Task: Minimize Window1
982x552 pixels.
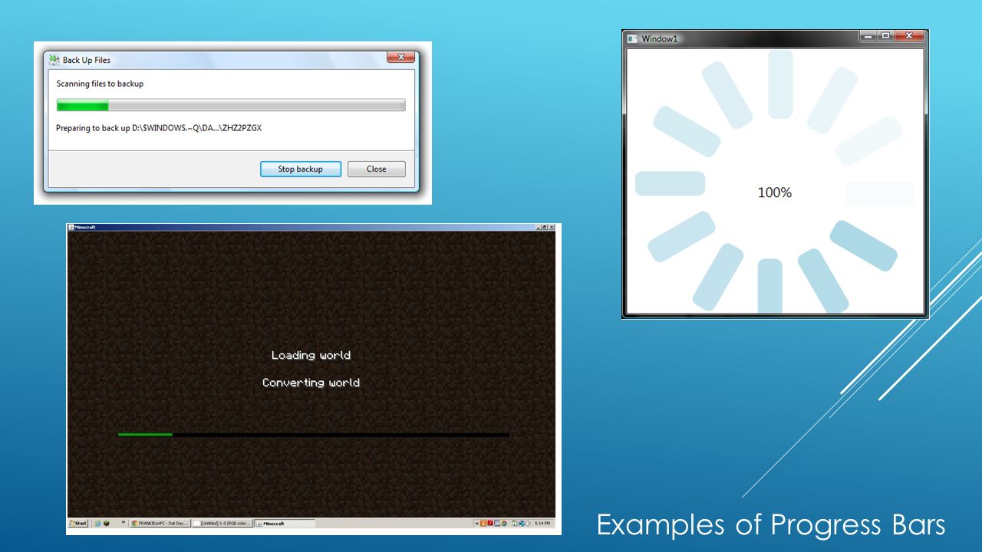Action: tap(868, 35)
